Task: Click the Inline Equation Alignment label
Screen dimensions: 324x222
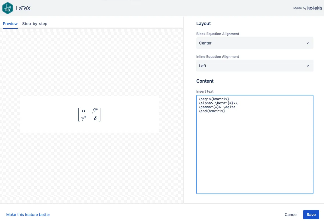Action: point(217,56)
